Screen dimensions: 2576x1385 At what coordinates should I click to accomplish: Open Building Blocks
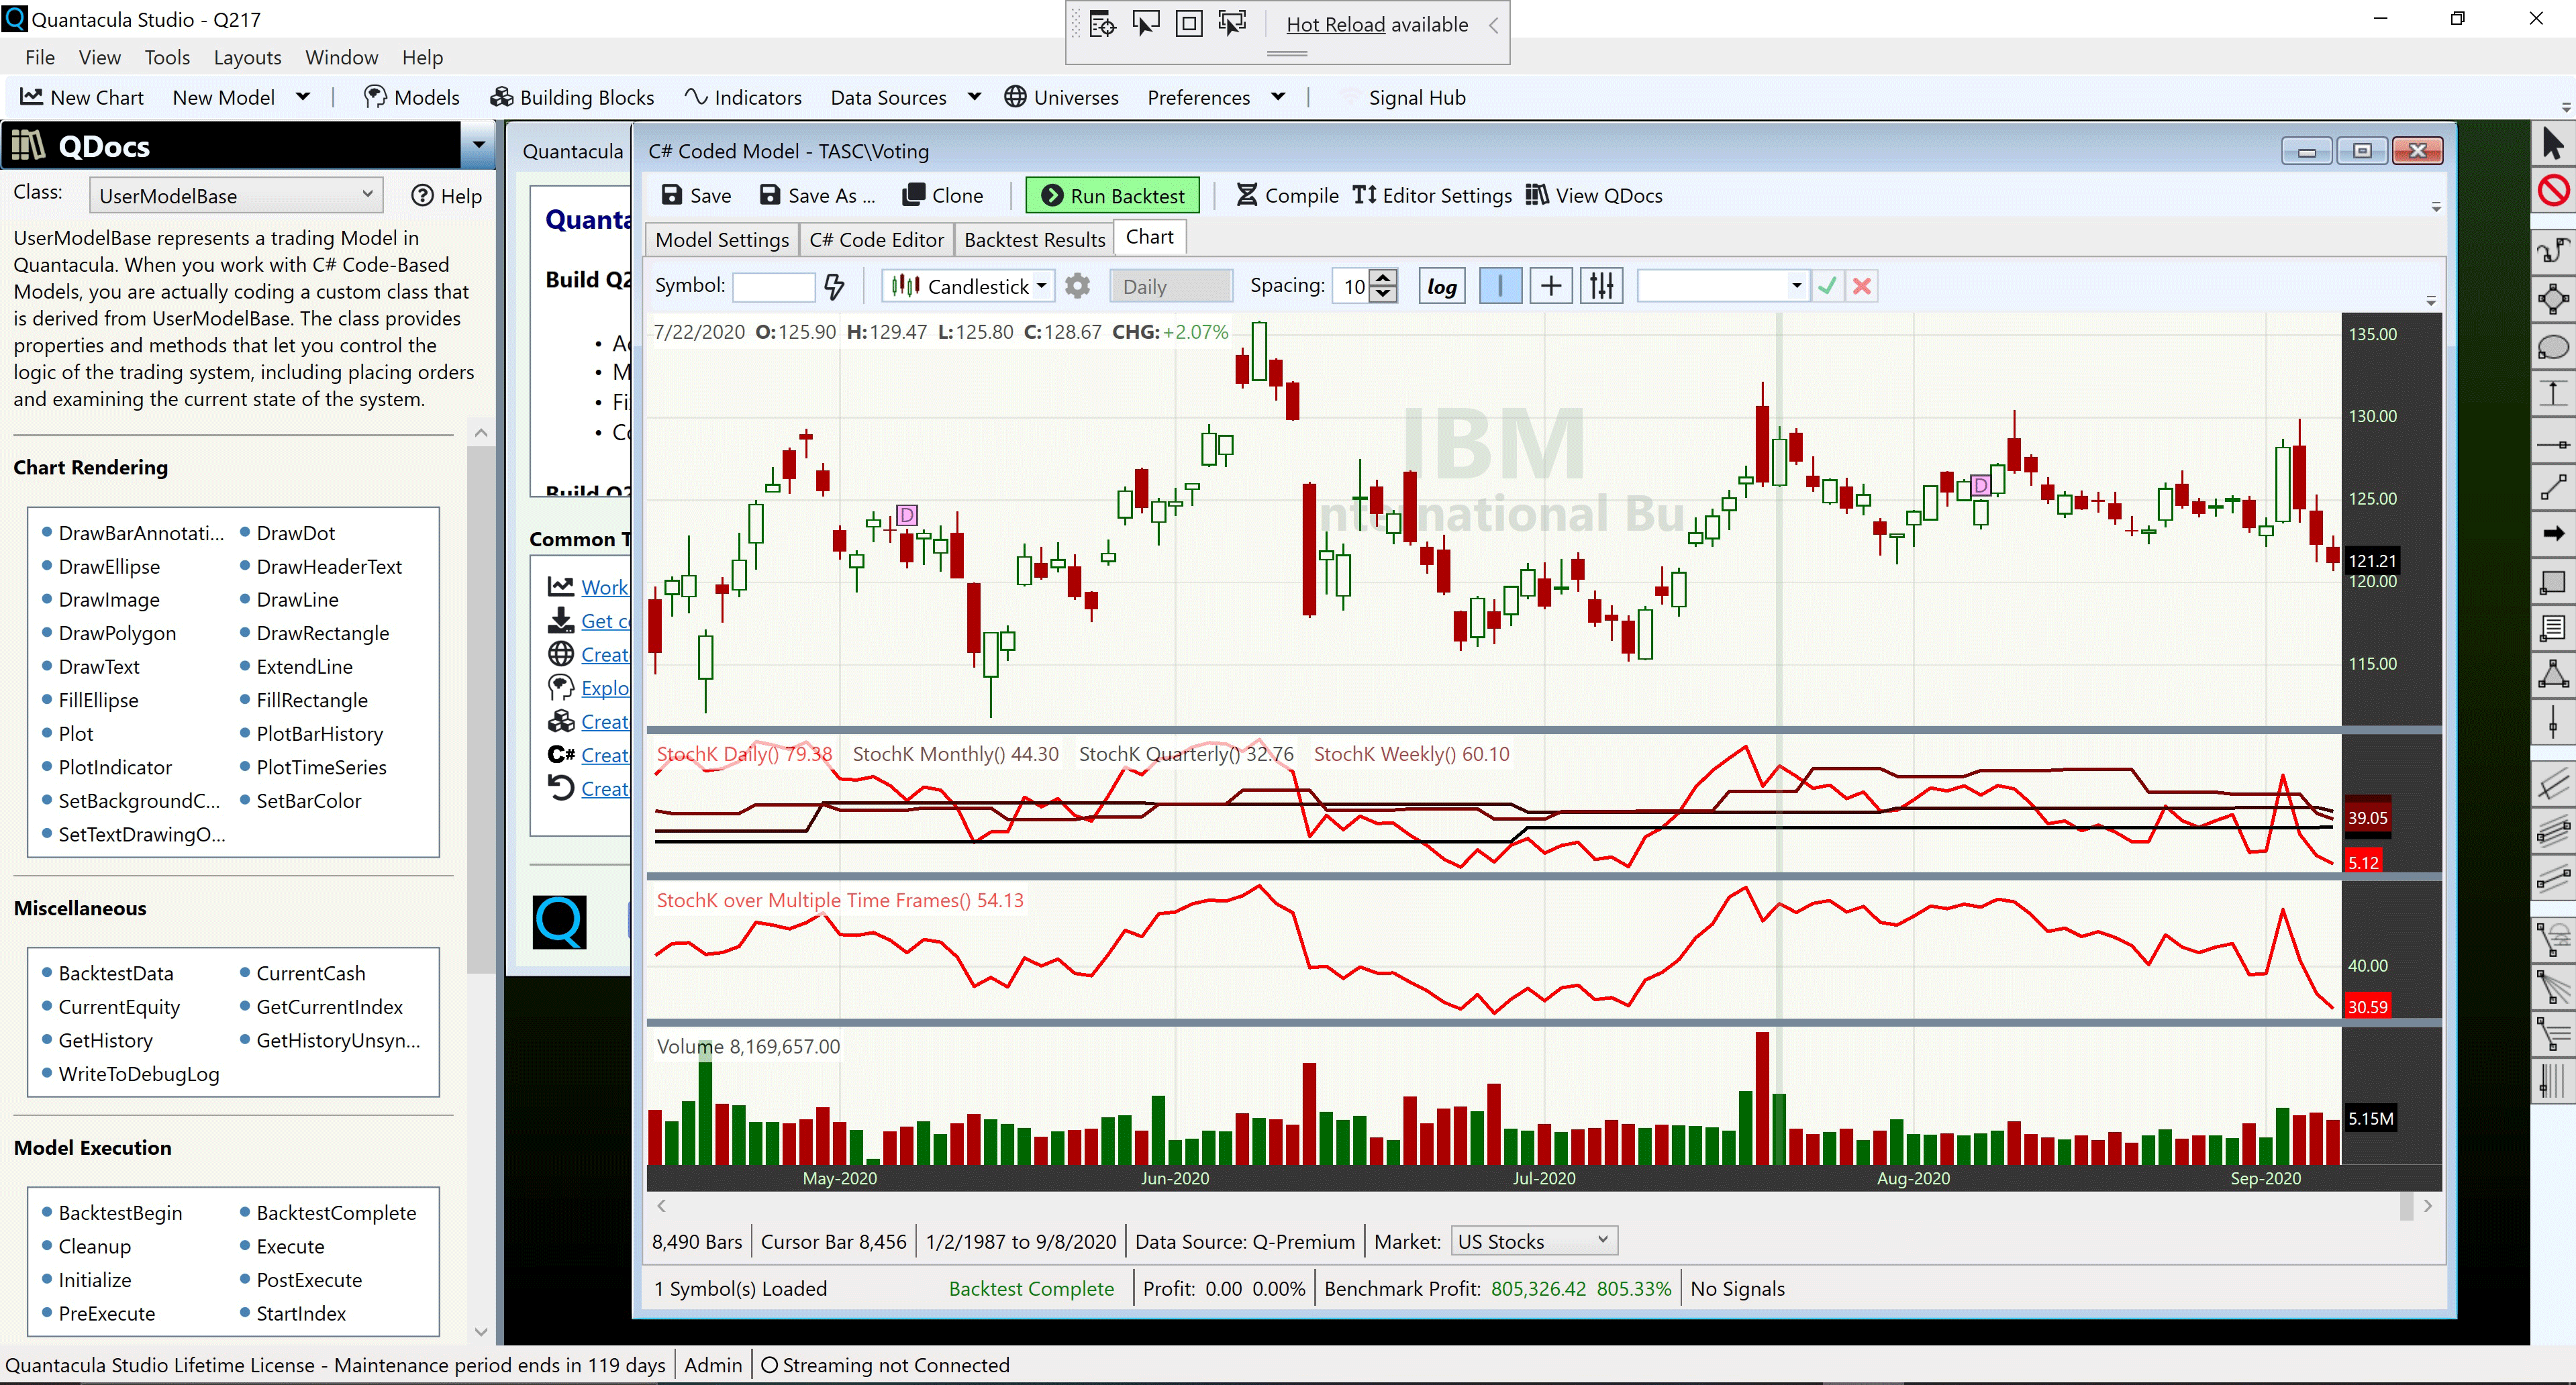572,97
